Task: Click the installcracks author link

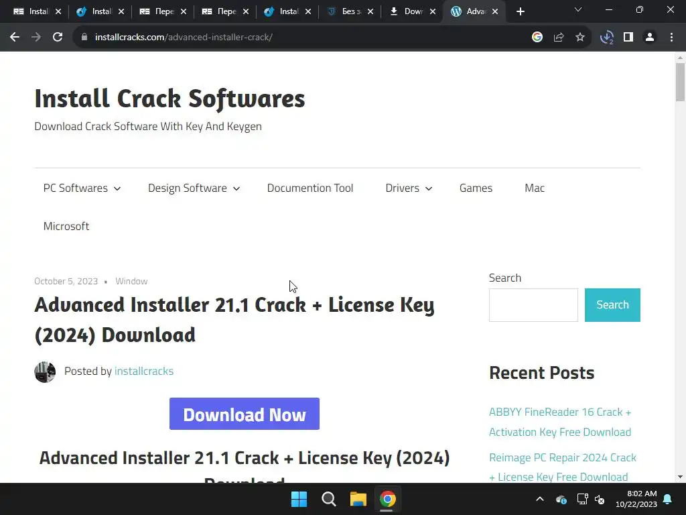Action: tap(144, 371)
